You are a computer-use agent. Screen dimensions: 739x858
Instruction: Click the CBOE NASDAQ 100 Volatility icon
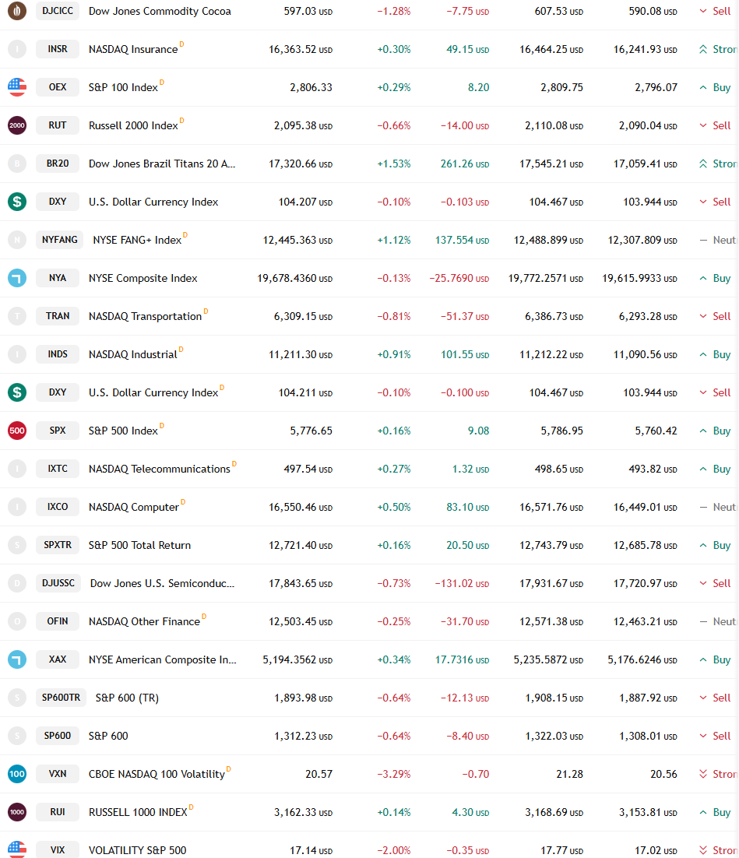click(17, 774)
